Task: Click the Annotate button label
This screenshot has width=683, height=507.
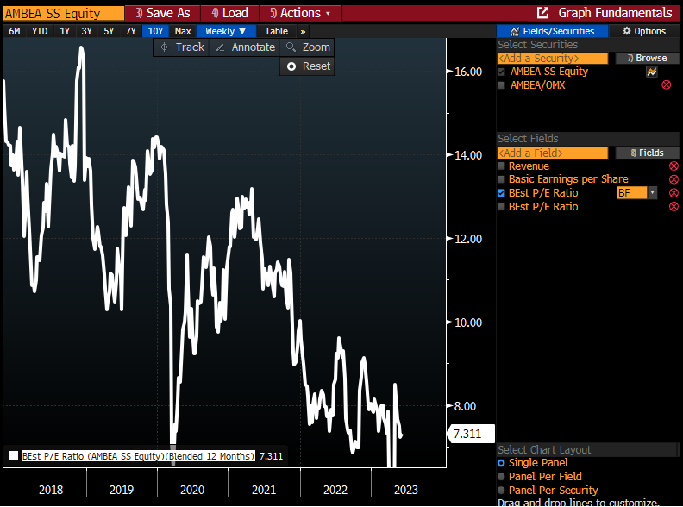Action: (254, 47)
